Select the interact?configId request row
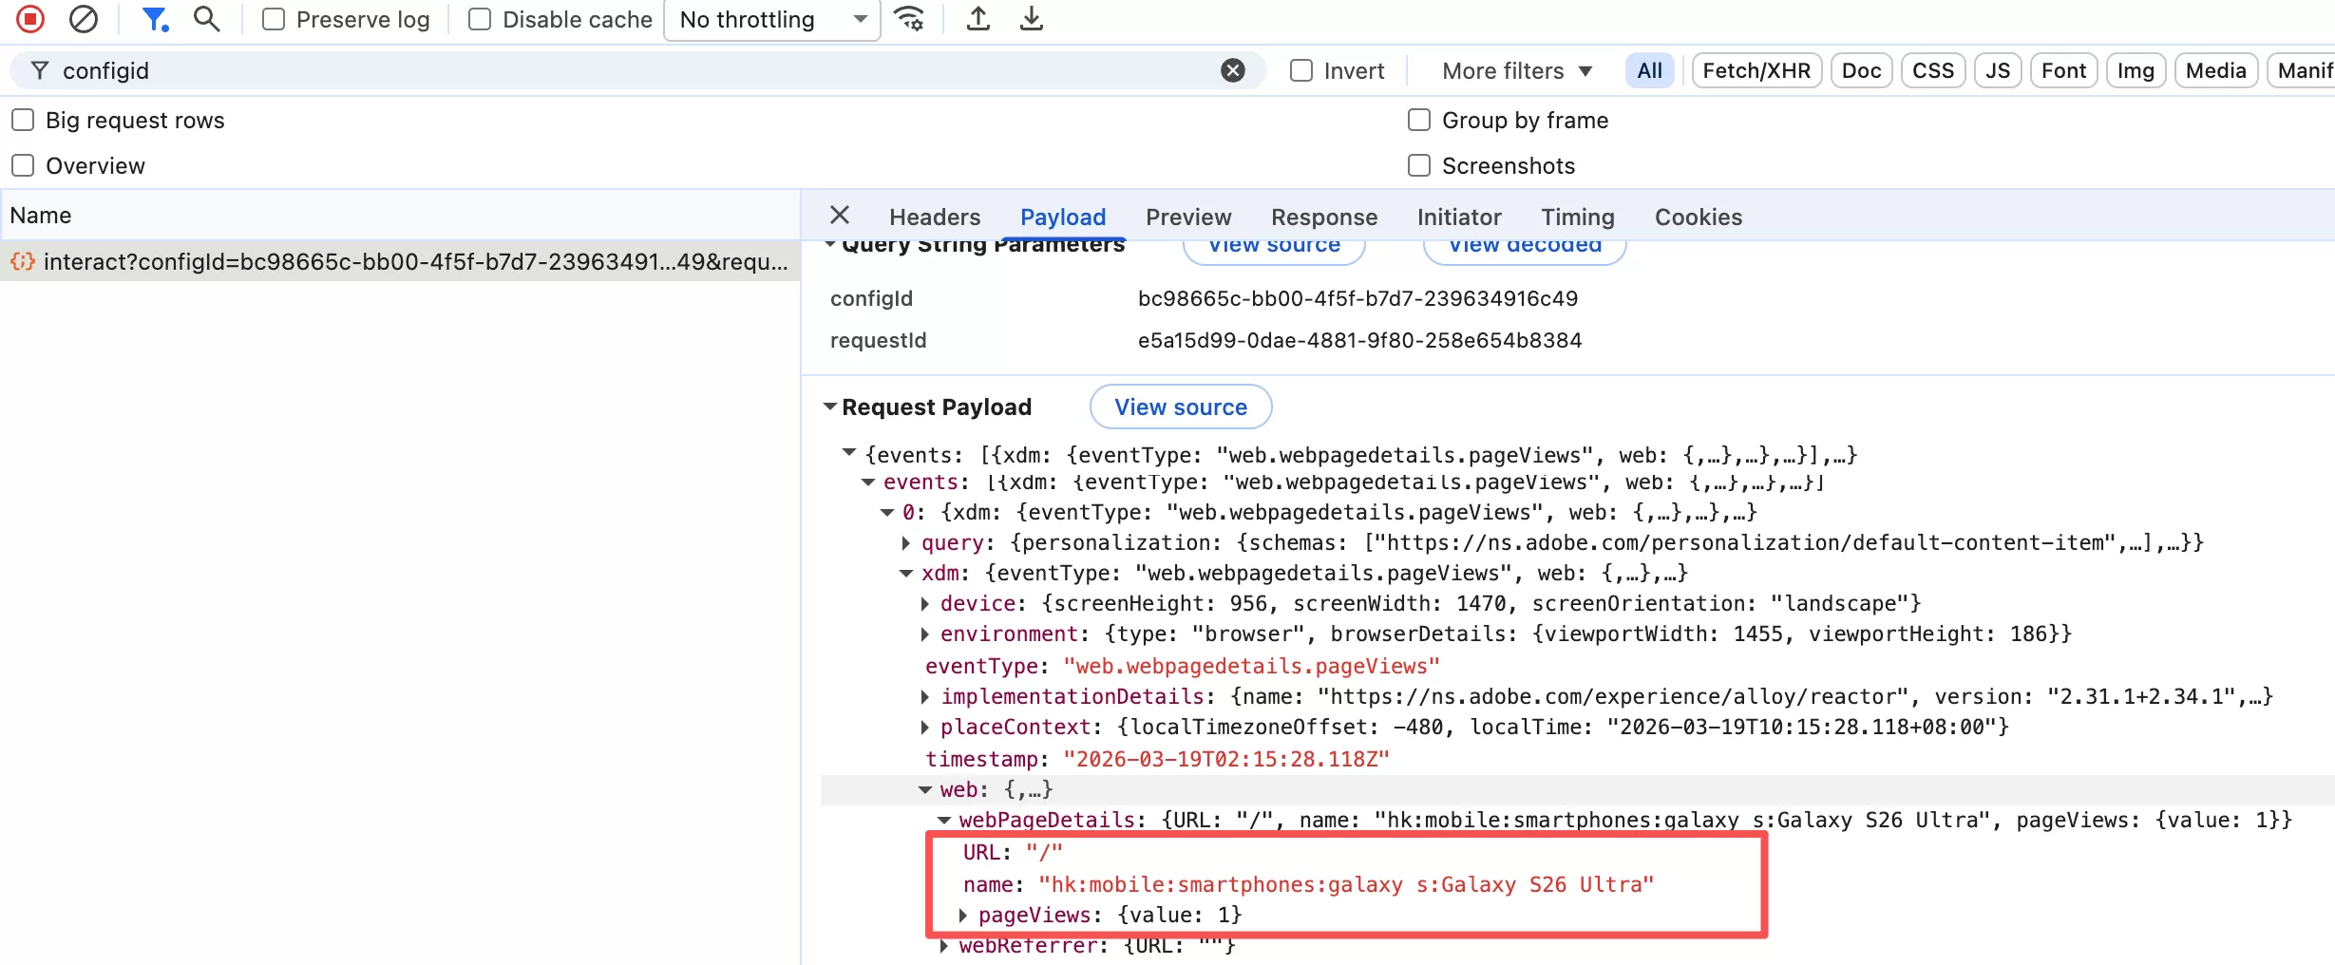This screenshot has height=965, width=2335. tap(400, 261)
